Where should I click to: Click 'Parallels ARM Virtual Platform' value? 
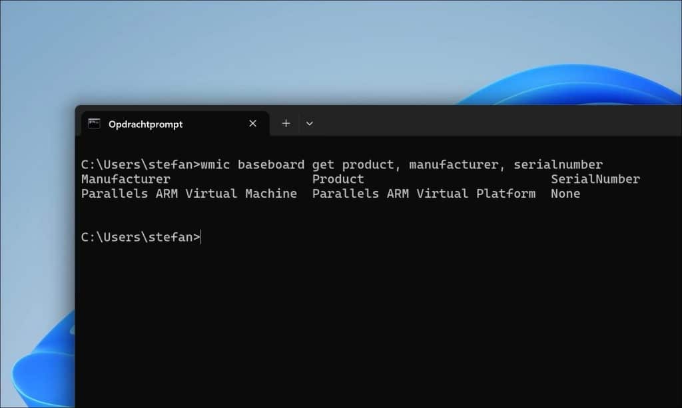point(424,194)
